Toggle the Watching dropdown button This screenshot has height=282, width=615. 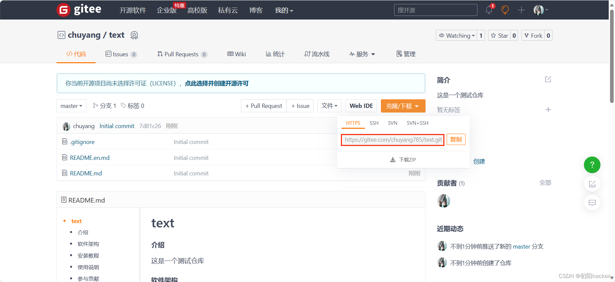pos(456,35)
